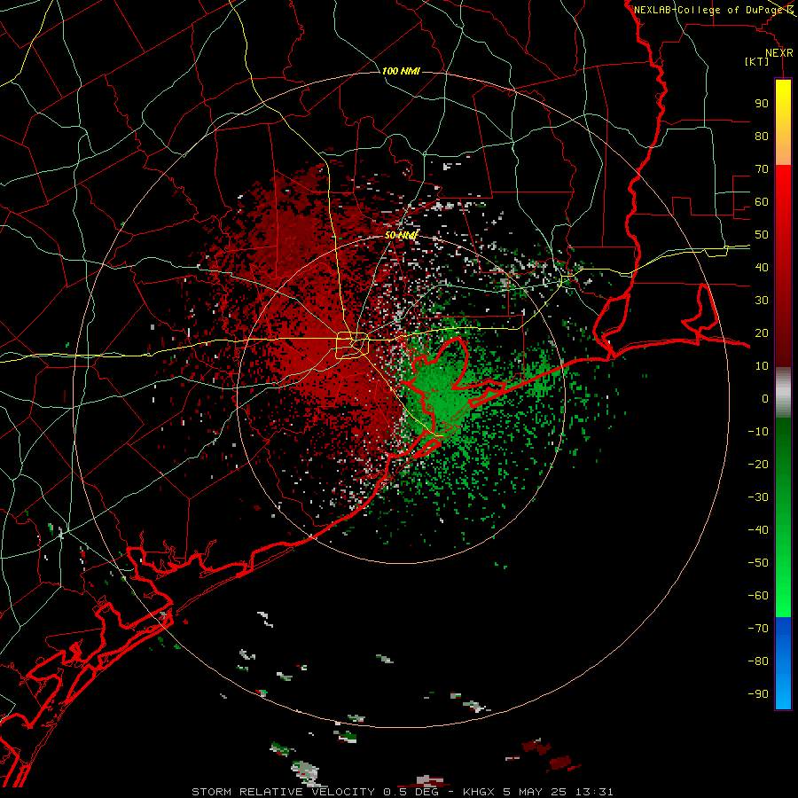Click the 0.5 DEG tilt in caption
This screenshot has height=798, width=798.
click(x=409, y=792)
